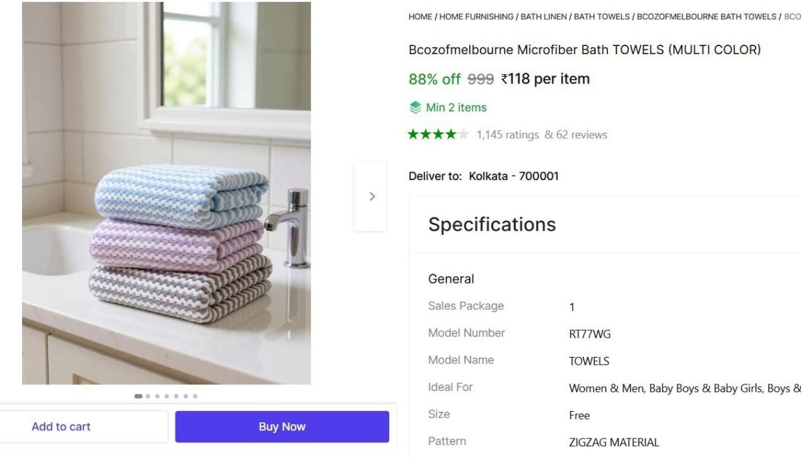Select the fourth rating star
The height and width of the screenshot is (457, 801).
450,133
